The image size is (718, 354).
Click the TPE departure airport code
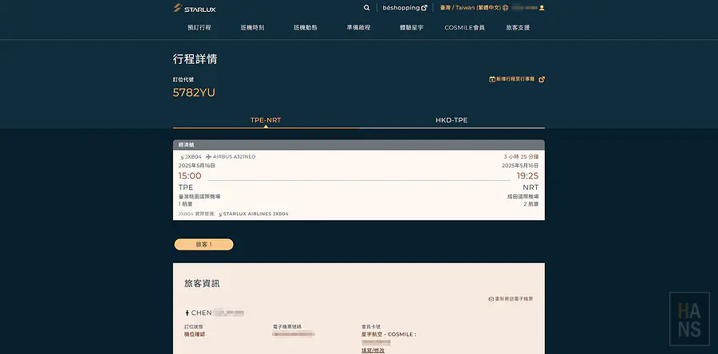186,187
